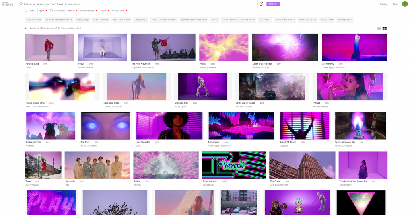Select the 'funny robot' tag

tap(327, 20)
